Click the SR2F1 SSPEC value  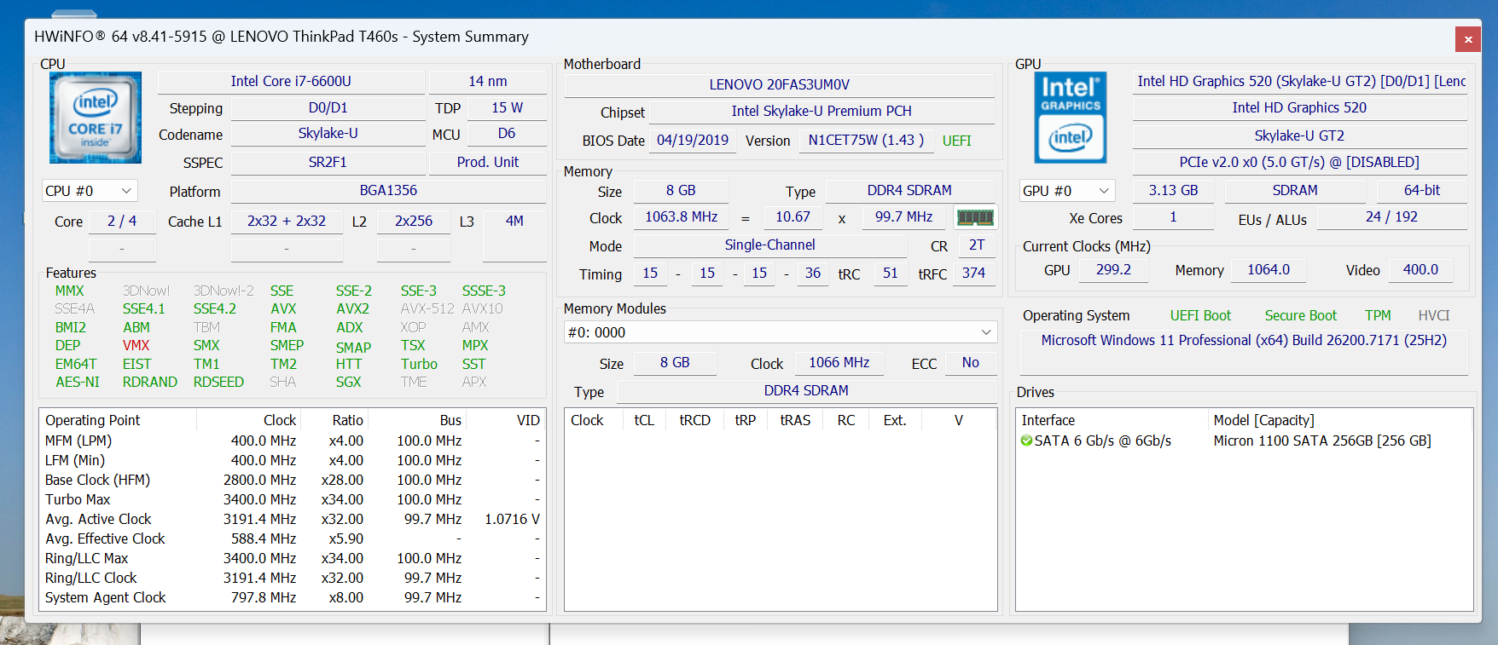pyautogui.click(x=328, y=162)
